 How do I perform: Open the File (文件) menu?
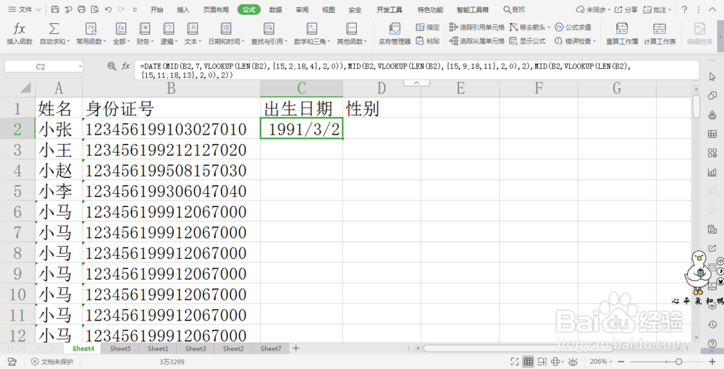(x=25, y=9)
